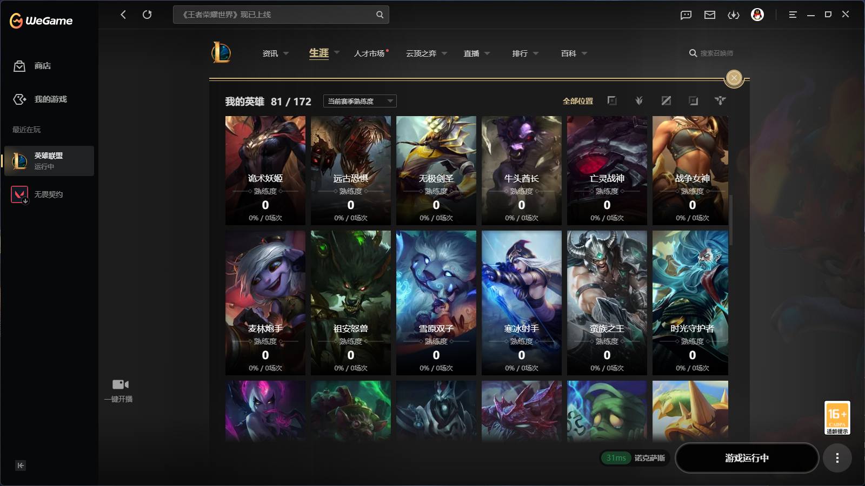This screenshot has height=486, width=865.
Task: Open the 当前赛季熟练度 dropdown
Action: point(360,101)
